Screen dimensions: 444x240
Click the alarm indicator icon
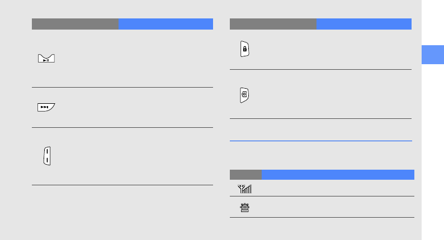[x=245, y=207]
